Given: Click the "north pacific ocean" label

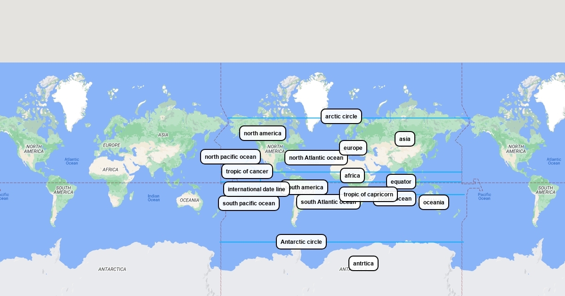Looking at the screenshot, I should [230, 157].
